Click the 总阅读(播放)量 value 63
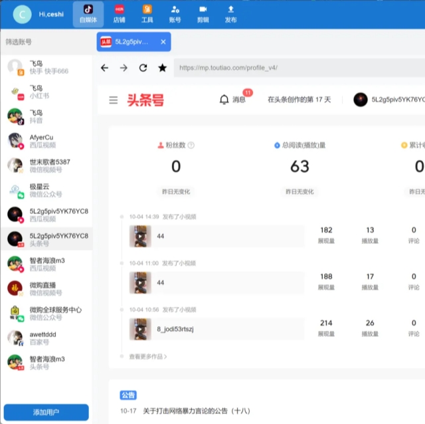The width and height of the screenshot is (425, 424). click(299, 166)
